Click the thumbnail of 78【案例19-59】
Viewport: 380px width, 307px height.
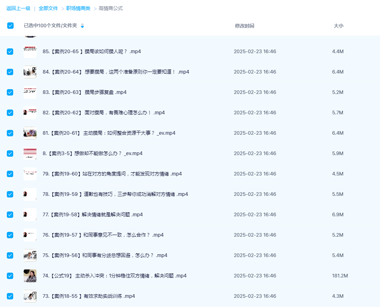click(x=30, y=194)
